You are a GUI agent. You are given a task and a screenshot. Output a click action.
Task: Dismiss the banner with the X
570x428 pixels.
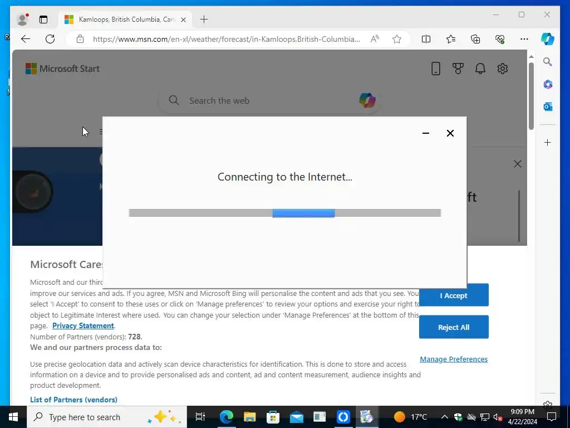tap(517, 164)
